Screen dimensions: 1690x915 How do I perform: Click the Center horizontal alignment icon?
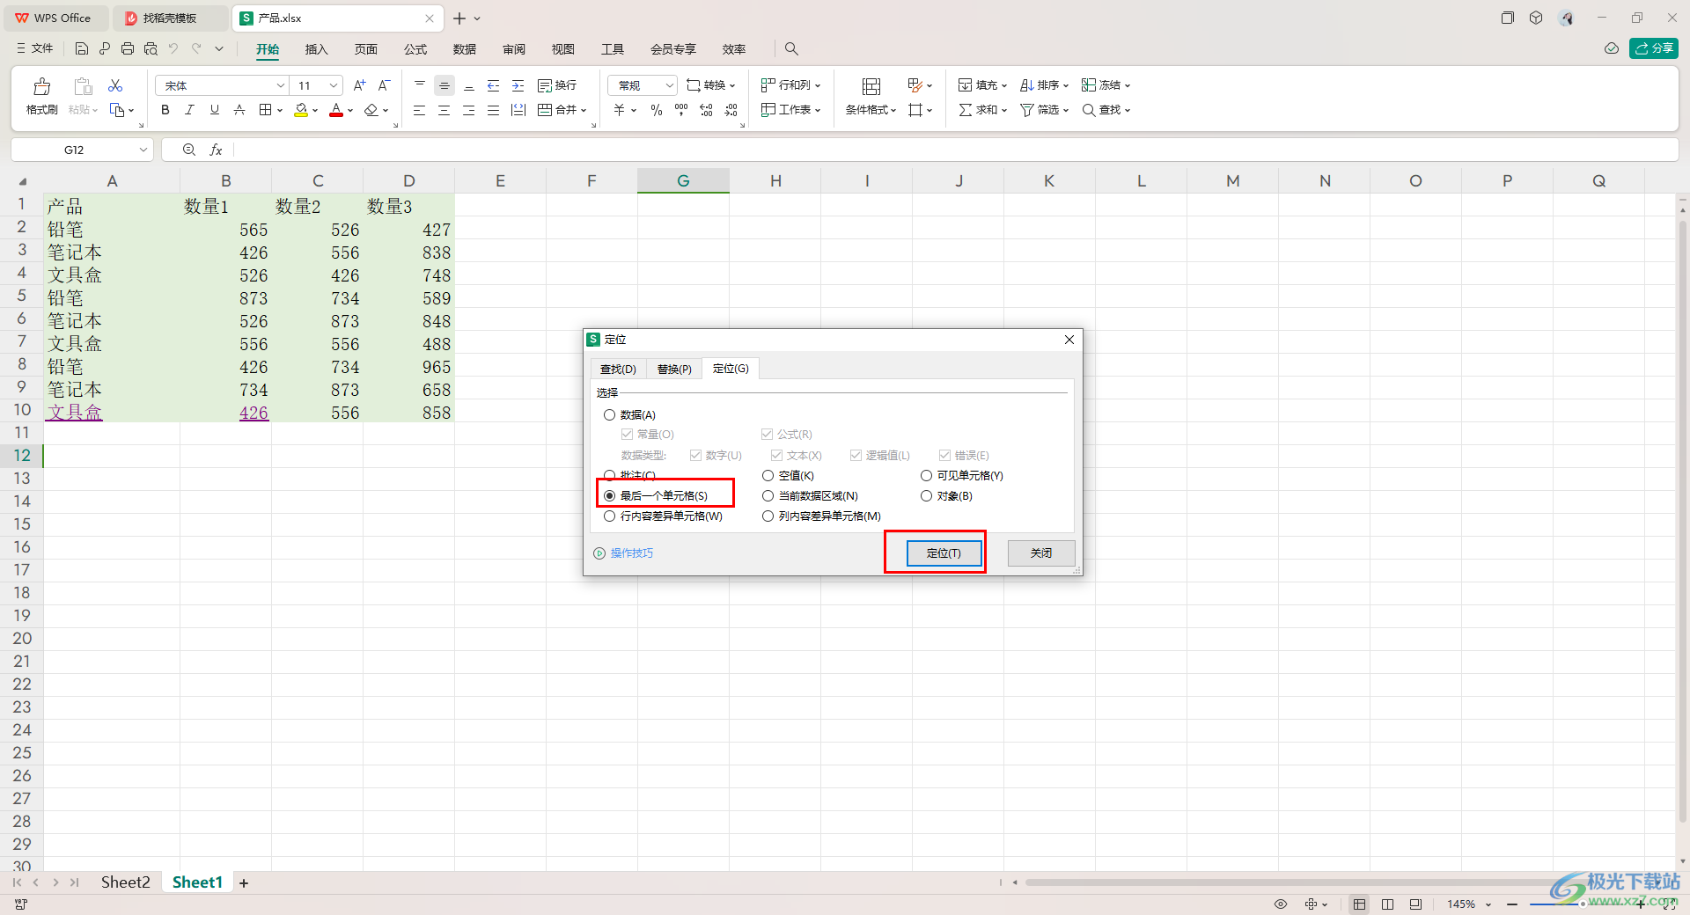(x=444, y=110)
